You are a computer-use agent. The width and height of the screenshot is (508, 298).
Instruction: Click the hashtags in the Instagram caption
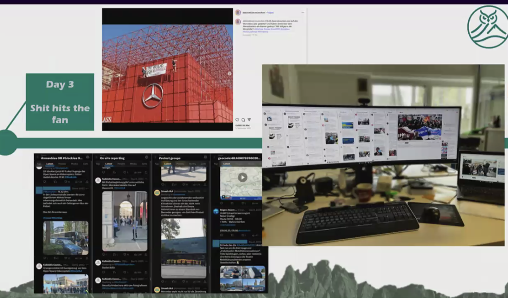pos(266,30)
